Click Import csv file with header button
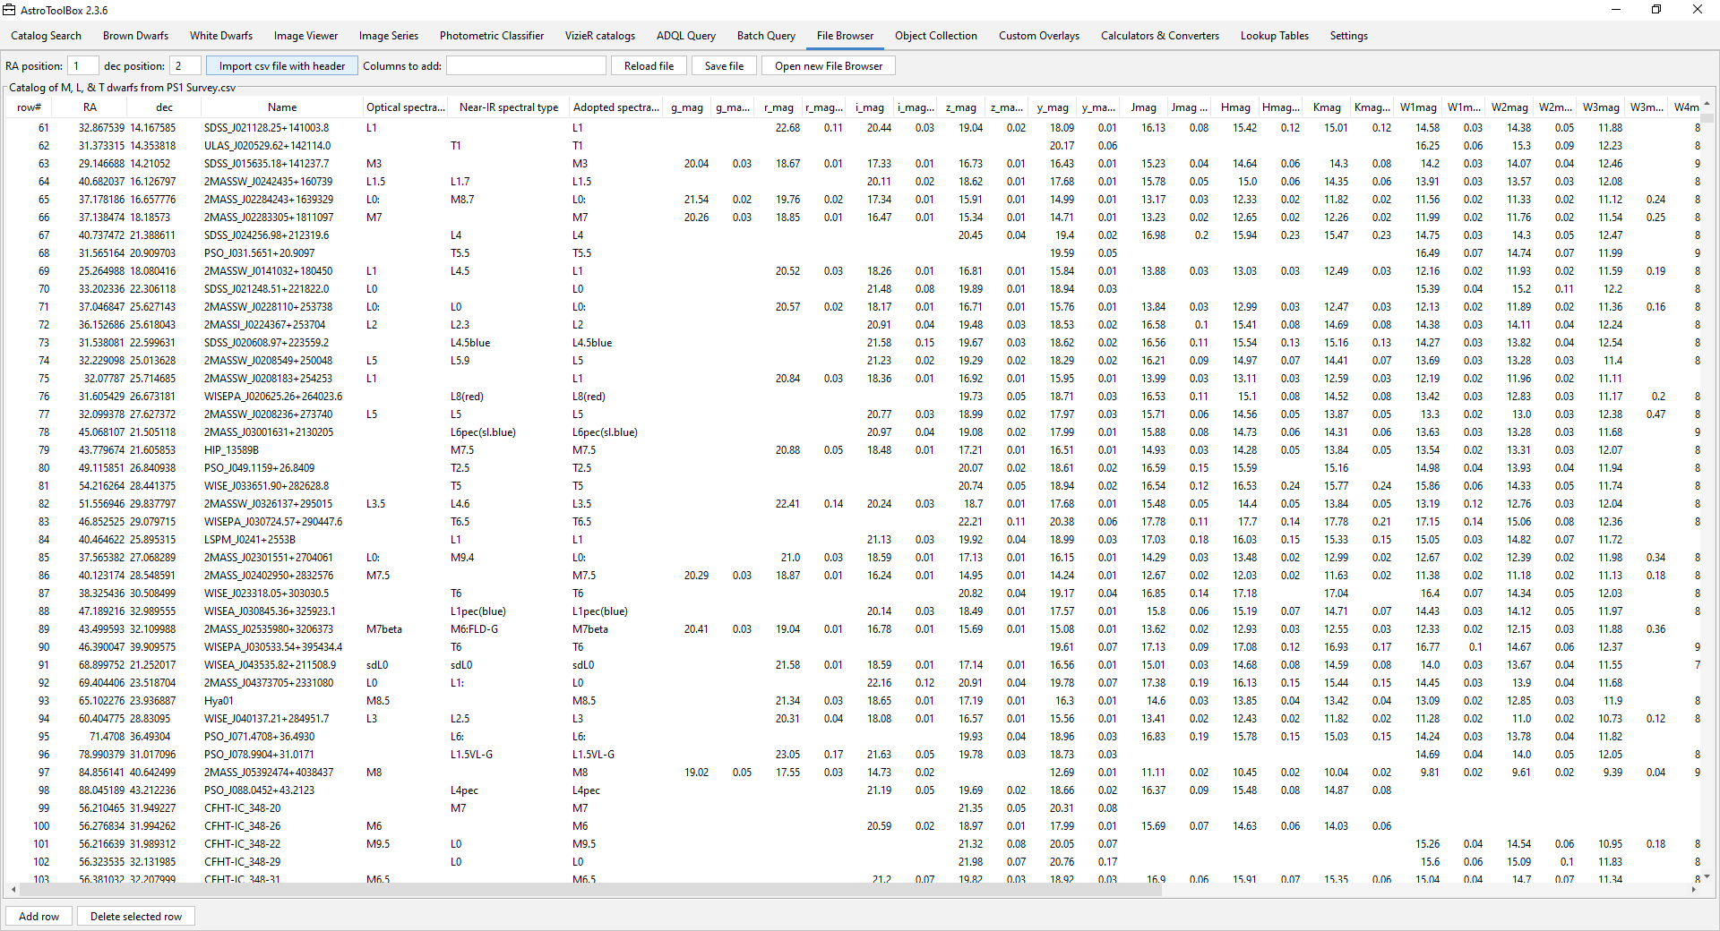This screenshot has width=1720, height=931. click(282, 66)
